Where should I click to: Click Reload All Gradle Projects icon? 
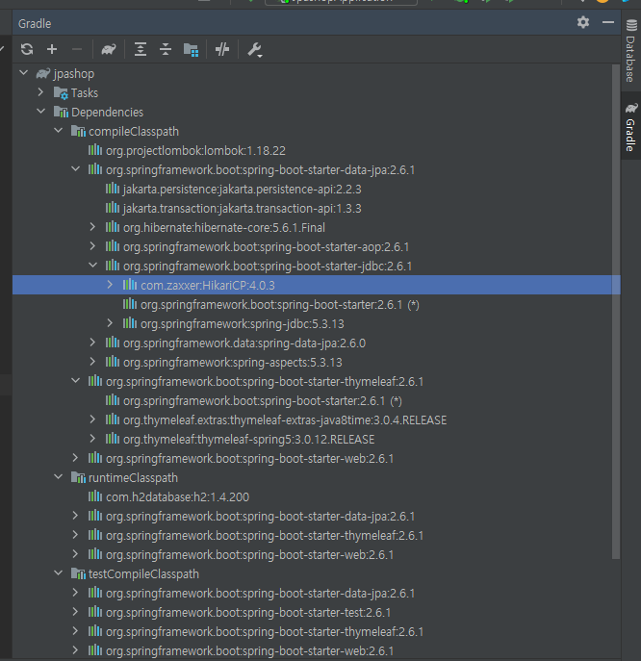(27, 49)
